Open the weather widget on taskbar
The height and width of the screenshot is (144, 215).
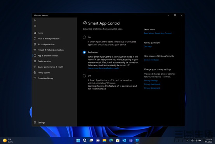pos(8,140)
